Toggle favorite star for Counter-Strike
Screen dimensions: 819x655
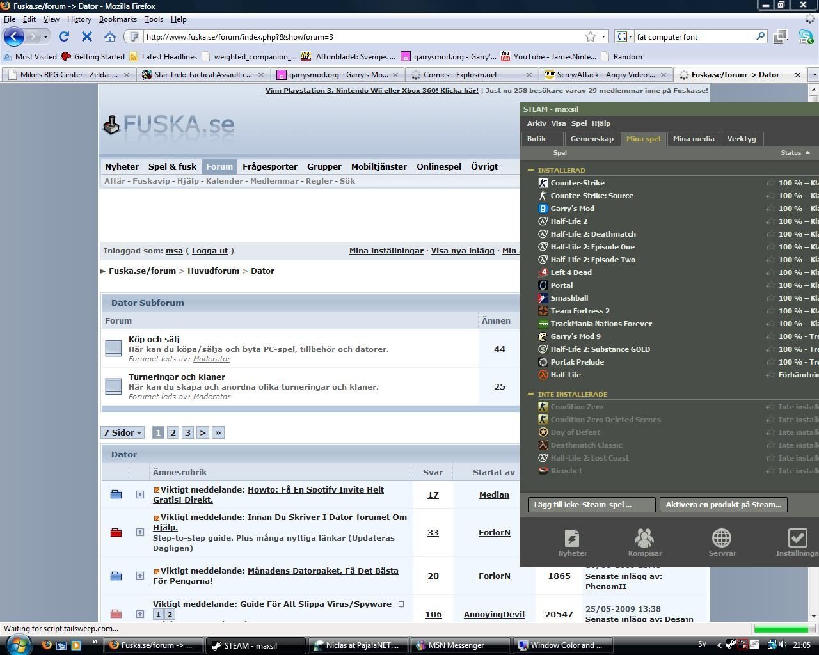pos(770,183)
